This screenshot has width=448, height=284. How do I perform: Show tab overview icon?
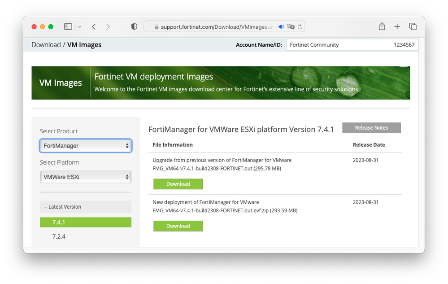click(413, 26)
